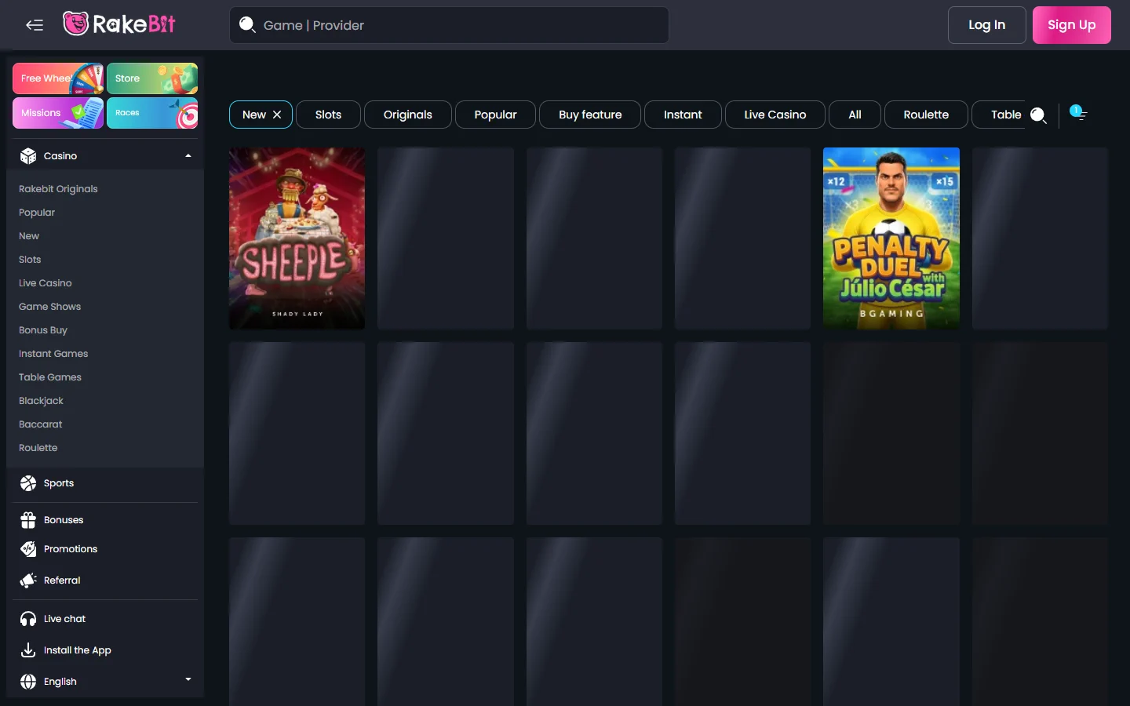Select the Live Casino category tab
This screenshot has height=706, width=1130.
pyautogui.click(x=775, y=115)
